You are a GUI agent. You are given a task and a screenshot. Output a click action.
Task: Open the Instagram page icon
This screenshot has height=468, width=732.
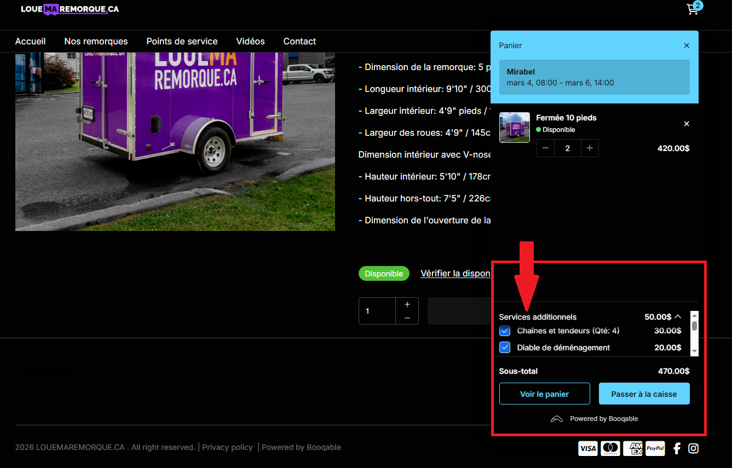click(694, 448)
